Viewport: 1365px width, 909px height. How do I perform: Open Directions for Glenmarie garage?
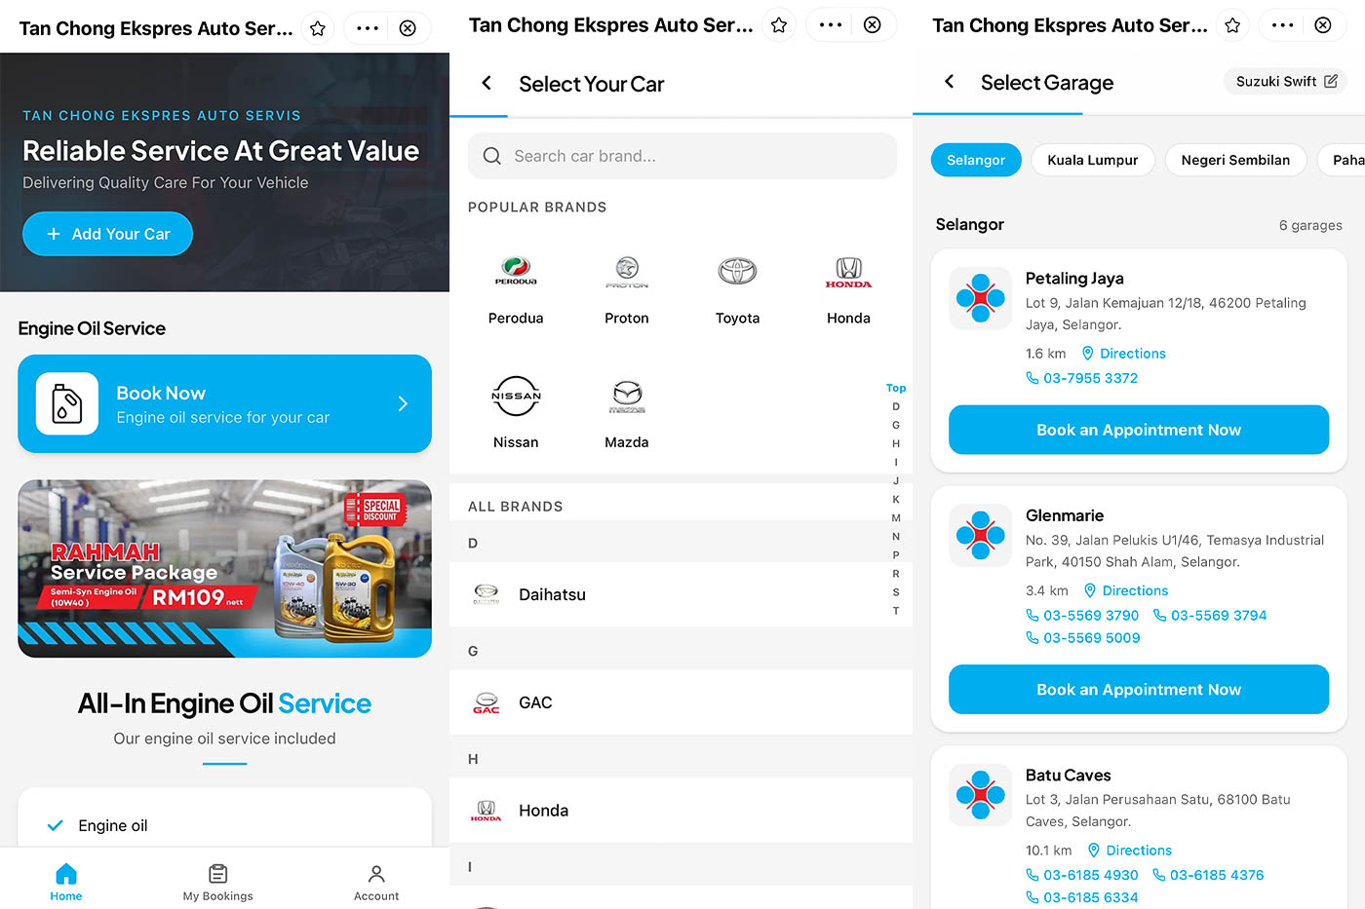[x=1125, y=590]
